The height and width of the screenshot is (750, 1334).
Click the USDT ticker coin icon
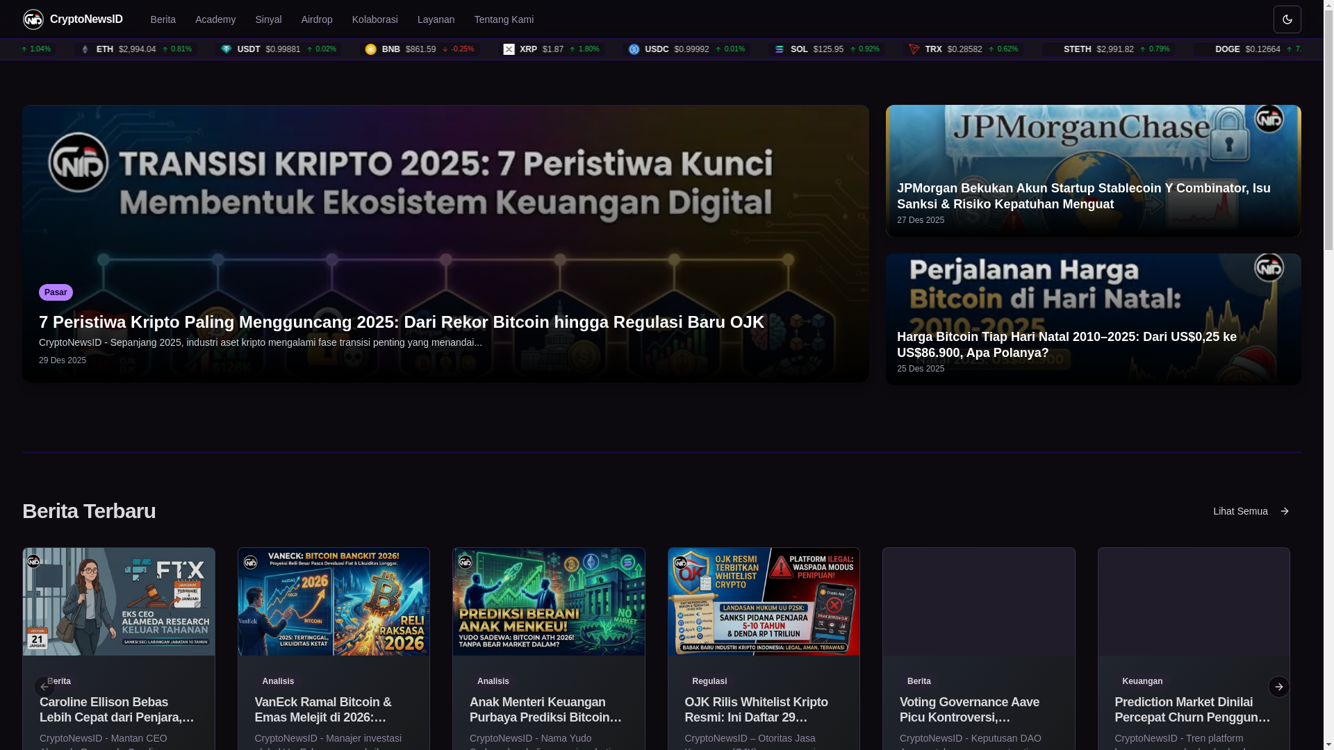pos(227,49)
